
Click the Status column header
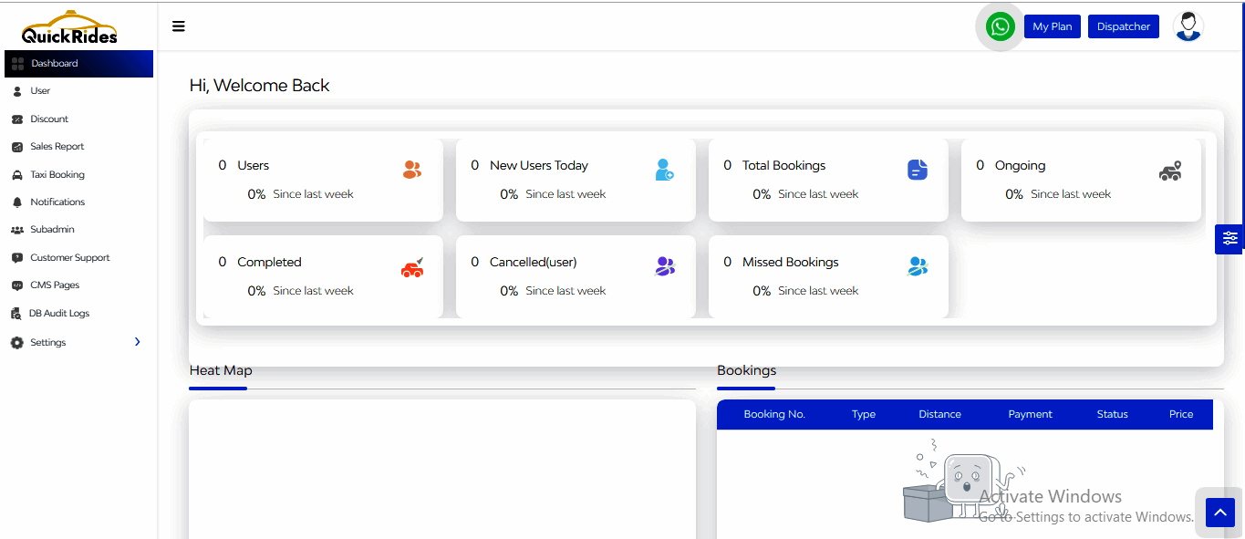(1113, 414)
